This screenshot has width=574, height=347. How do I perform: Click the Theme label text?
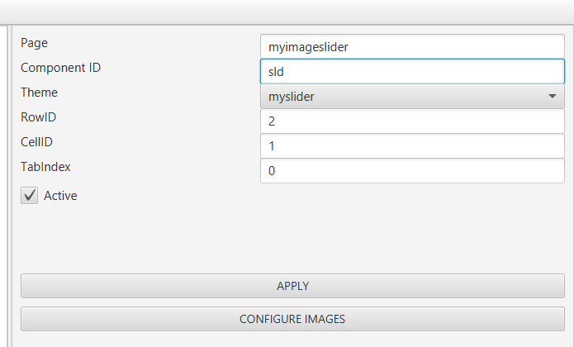(39, 93)
